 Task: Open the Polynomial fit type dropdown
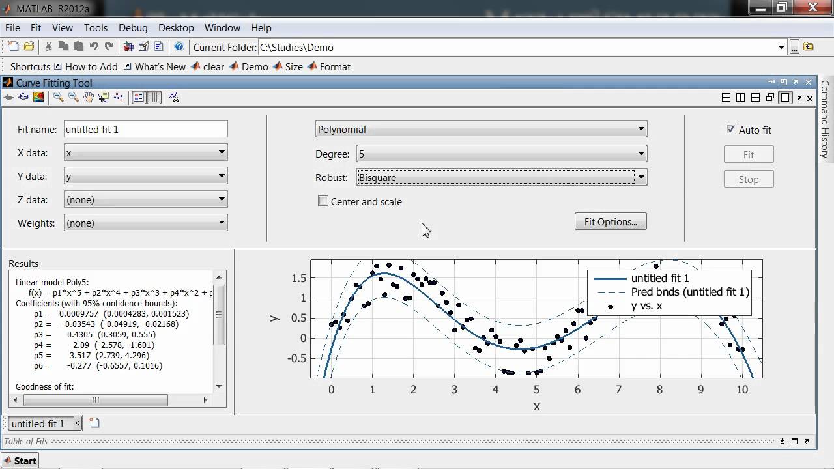point(481,130)
